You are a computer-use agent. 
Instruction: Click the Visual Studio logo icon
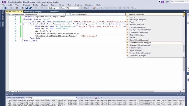4,2
